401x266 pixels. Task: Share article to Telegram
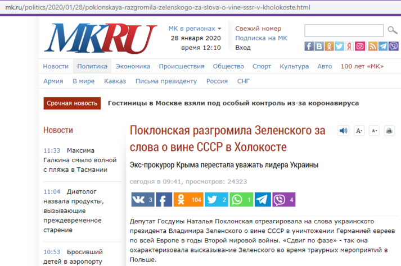point(262,199)
